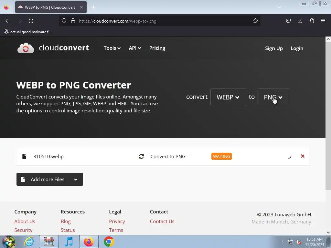Open the Privacy footer link
331x248 pixels.
[117, 222]
